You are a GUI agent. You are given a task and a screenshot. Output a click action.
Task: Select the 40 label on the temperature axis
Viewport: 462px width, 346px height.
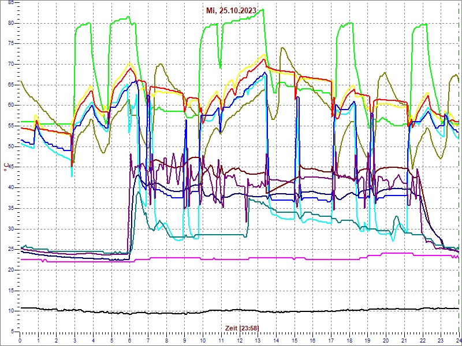11,188
